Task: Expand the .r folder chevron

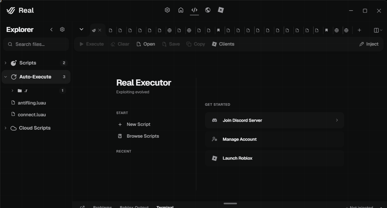Action: [12, 91]
